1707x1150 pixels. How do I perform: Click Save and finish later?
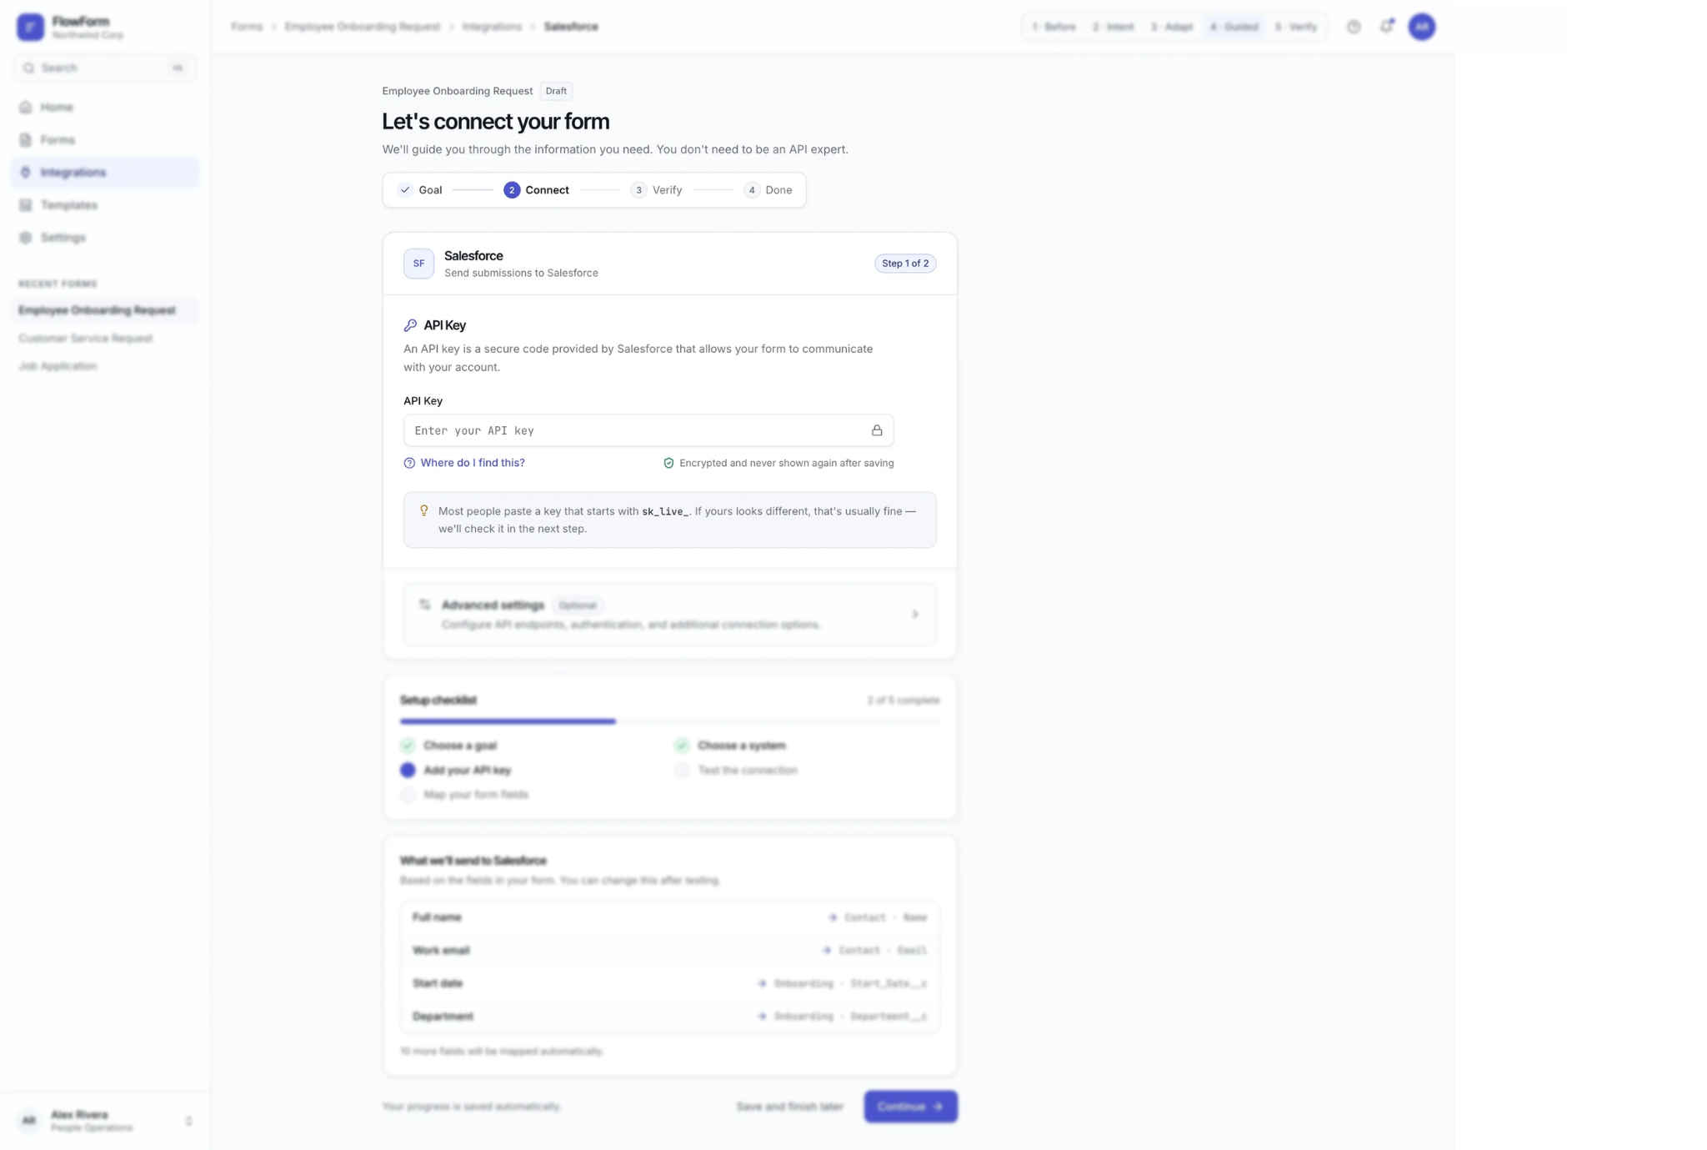click(x=789, y=1107)
